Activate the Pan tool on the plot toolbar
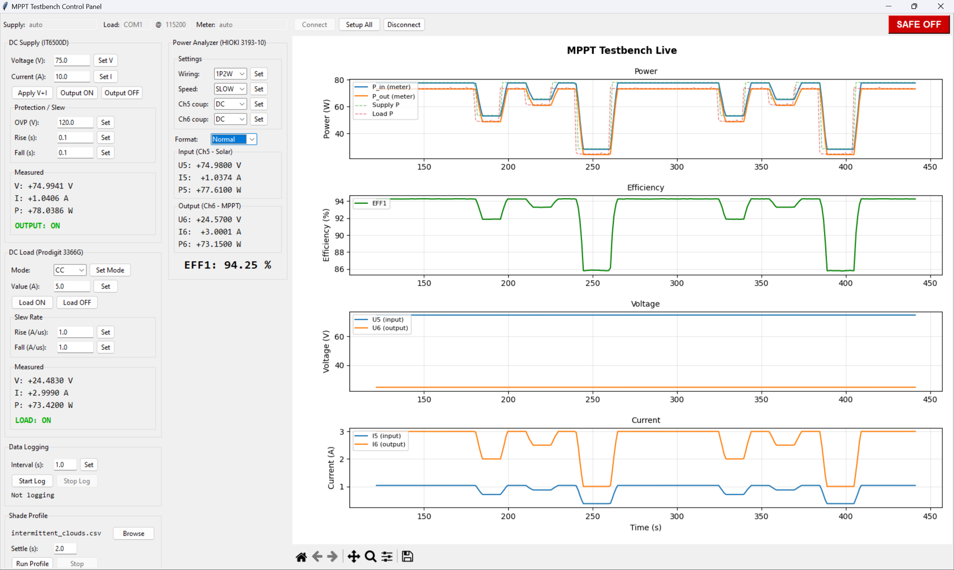 click(x=354, y=556)
